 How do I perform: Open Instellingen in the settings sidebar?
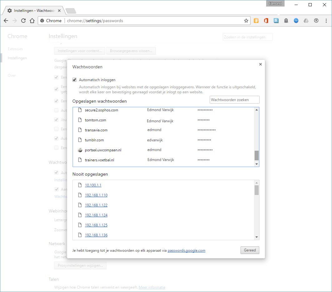(17, 58)
